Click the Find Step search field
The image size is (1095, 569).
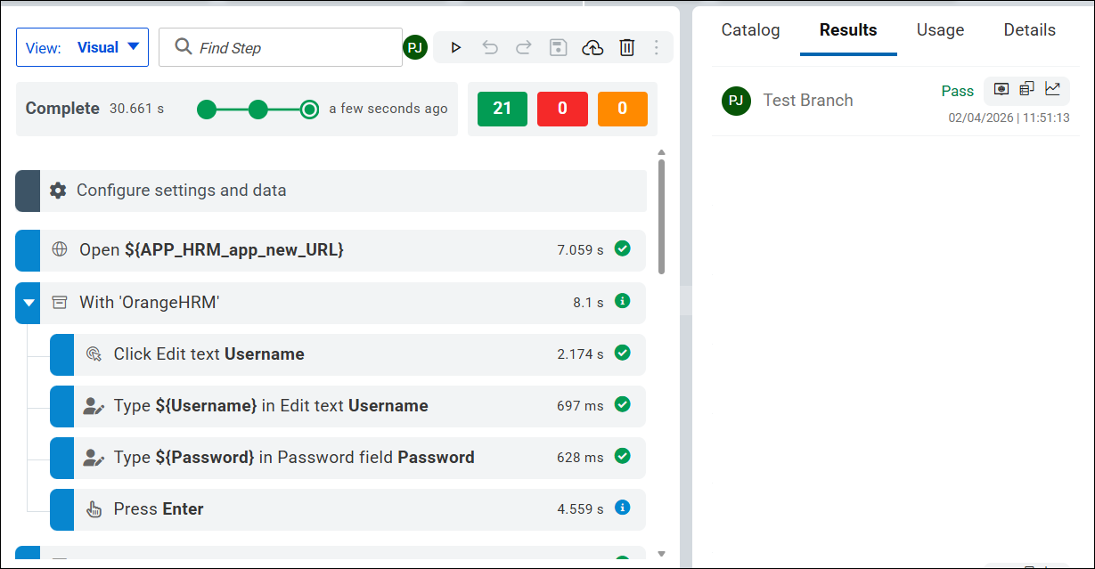click(x=281, y=48)
